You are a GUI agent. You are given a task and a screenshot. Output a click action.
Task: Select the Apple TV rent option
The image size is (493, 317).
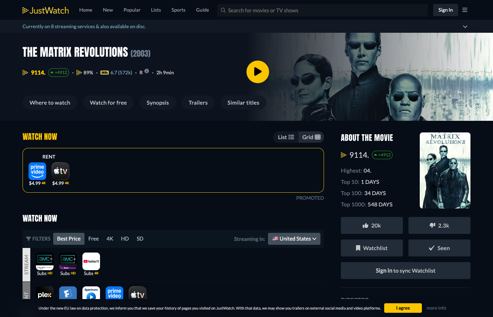click(61, 172)
